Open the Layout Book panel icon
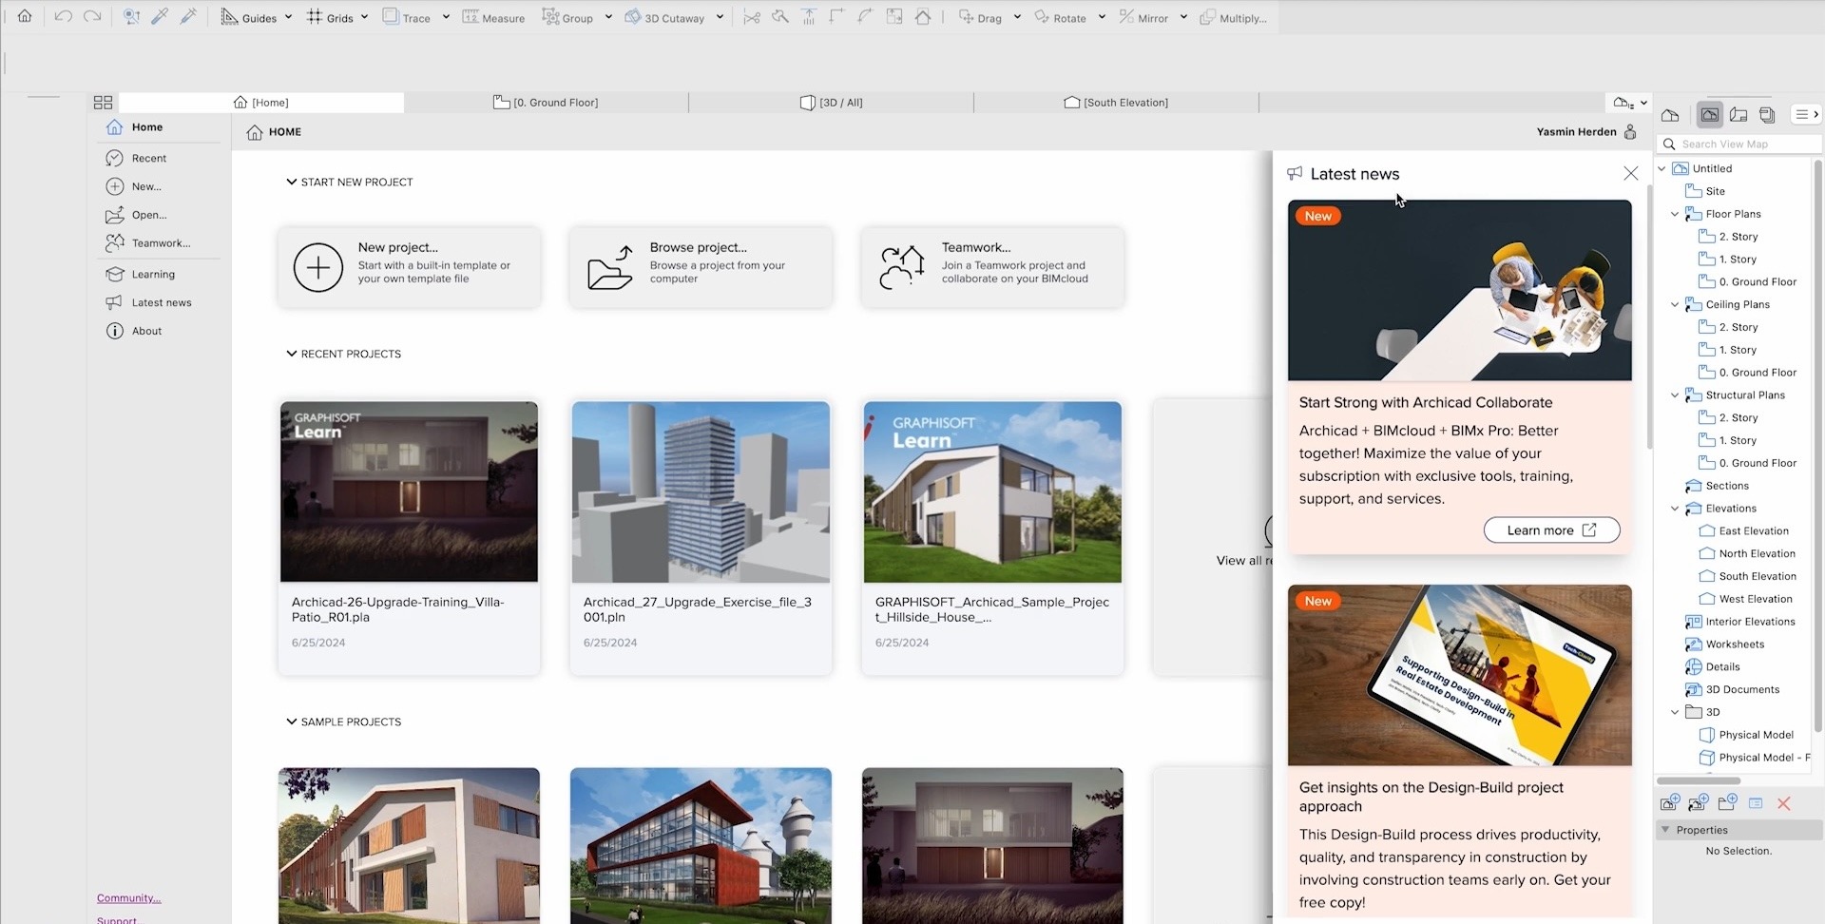The height and width of the screenshot is (924, 1825). point(1739,114)
